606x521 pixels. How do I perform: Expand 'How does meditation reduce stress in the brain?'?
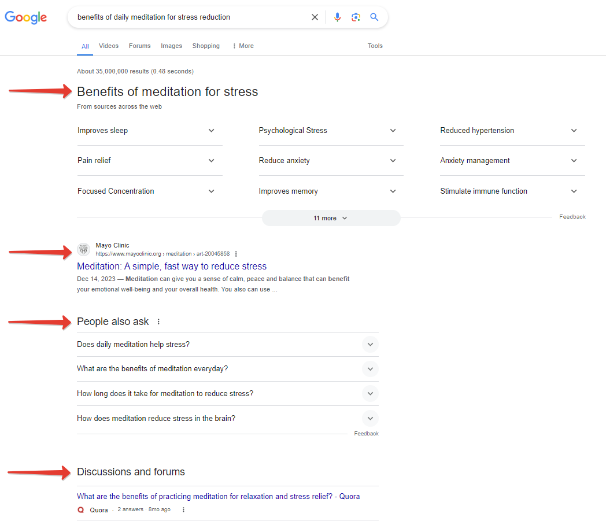[370, 419]
